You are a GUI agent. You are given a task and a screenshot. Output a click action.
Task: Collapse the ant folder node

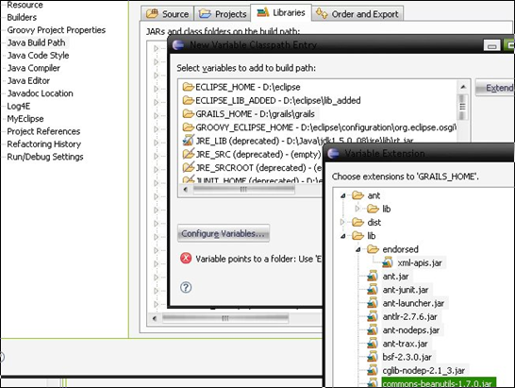pyautogui.click(x=343, y=195)
